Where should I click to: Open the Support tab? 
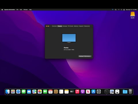[x=81, y=26]
